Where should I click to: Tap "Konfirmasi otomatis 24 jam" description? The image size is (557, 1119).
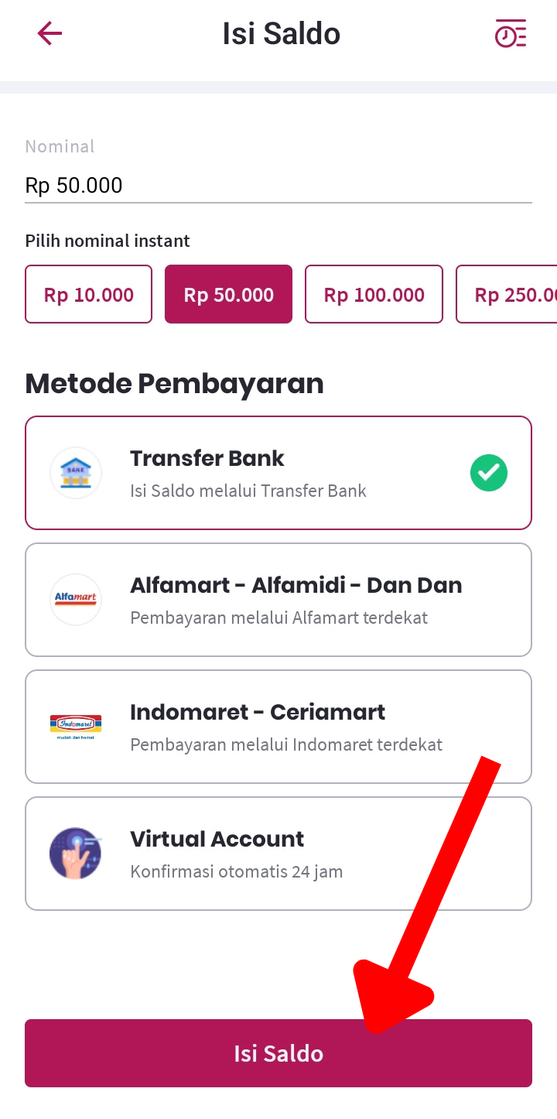click(x=236, y=871)
